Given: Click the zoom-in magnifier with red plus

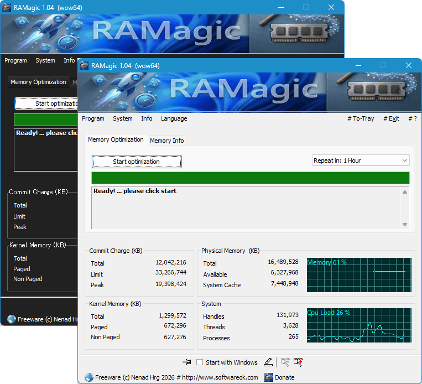Looking at the screenshot, I should coord(298,362).
